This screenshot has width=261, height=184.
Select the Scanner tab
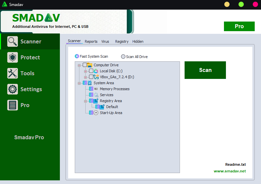(74, 41)
